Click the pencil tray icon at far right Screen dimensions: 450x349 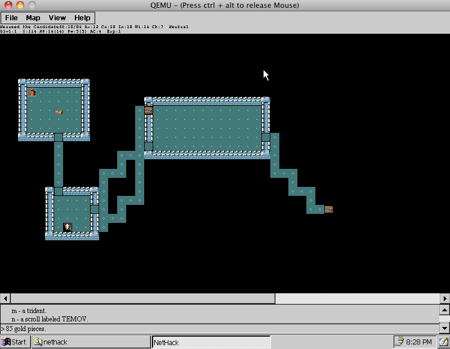(444, 342)
